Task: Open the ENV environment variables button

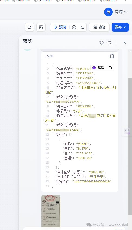Action: (x=41, y=27)
